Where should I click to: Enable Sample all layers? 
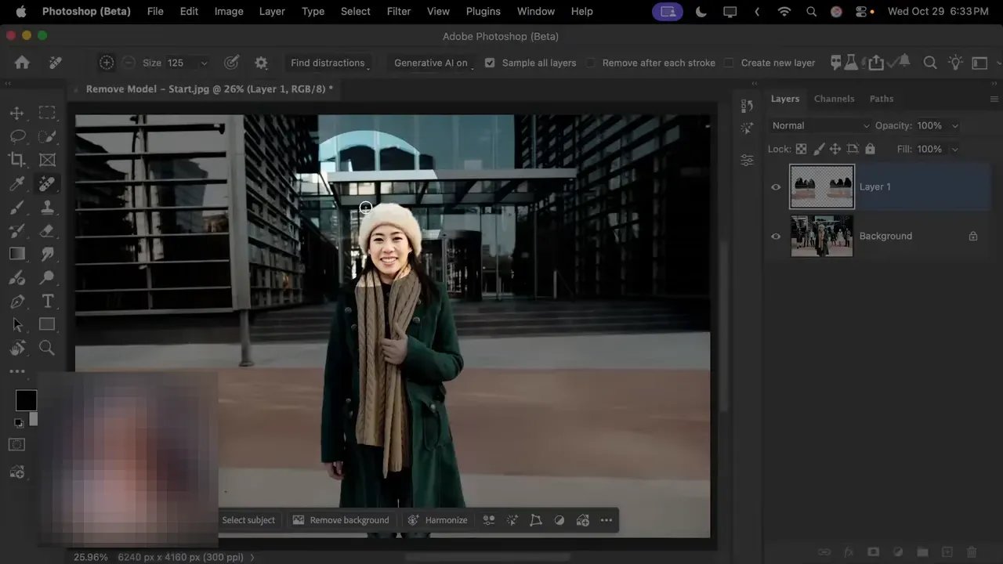(490, 63)
